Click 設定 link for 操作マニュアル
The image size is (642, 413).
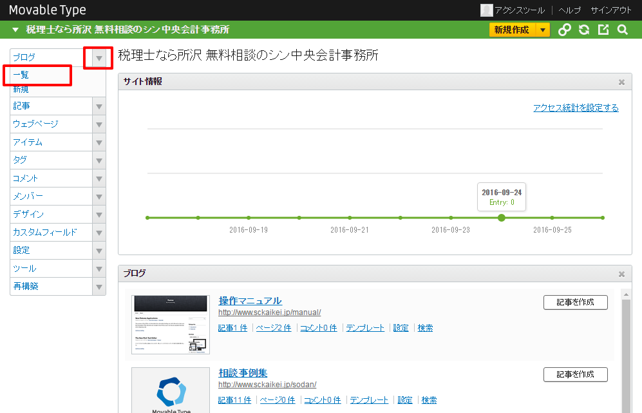(x=401, y=328)
